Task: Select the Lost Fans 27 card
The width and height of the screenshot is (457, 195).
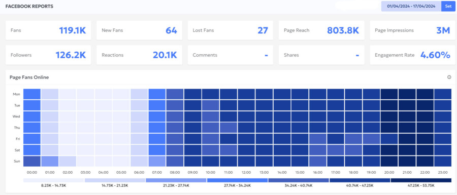Action: [x=231, y=30]
